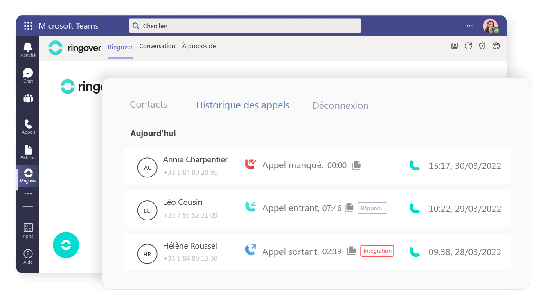
Task: Copy Léo Cousin's call details icon
Action: coord(349,208)
